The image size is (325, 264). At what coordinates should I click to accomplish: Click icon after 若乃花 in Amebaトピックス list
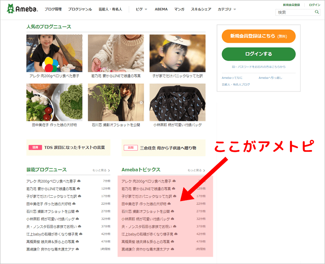click(x=173, y=188)
